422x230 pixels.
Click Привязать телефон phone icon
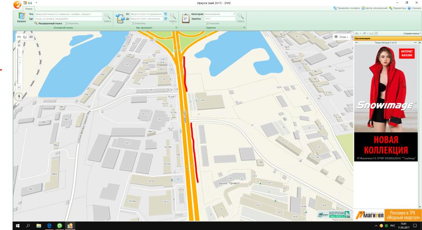point(347,8)
